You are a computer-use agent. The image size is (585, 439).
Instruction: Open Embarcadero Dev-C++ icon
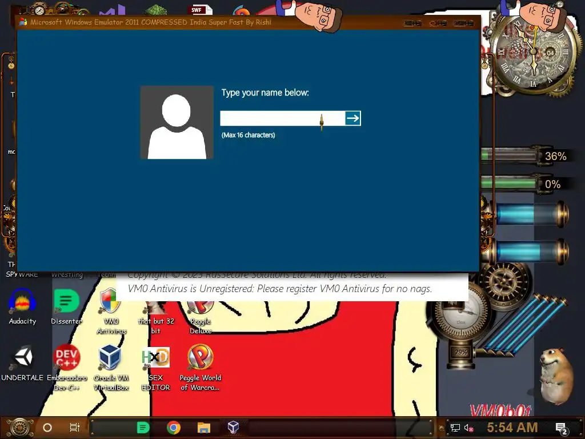click(x=67, y=368)
